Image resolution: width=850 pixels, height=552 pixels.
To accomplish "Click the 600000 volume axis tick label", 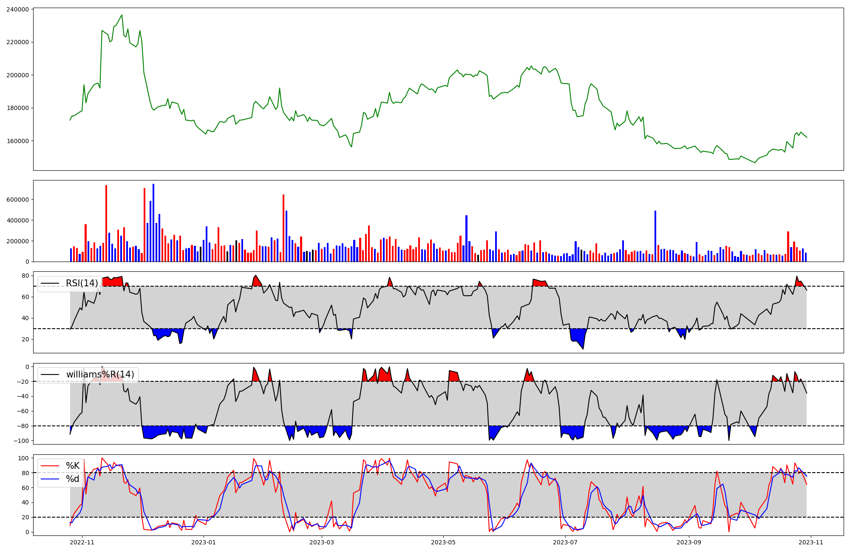I will [x=18, y=200].
